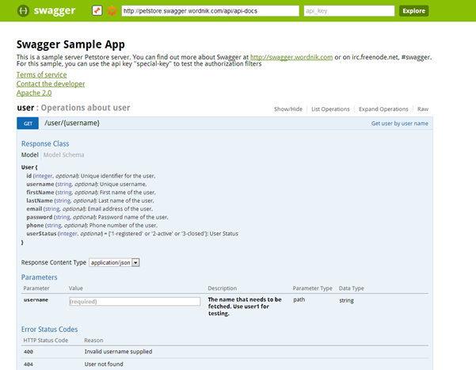The width and height of the screenshot is (476, 370).
Task: Focus the api_key input field
Action: (x=349, y=11)
